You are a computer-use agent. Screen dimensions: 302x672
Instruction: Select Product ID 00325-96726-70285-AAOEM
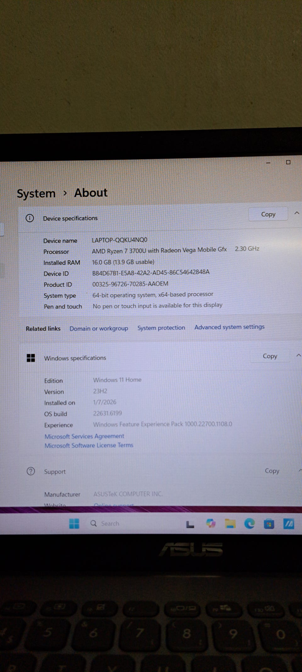pyautogui.click(x=130, y=284)
